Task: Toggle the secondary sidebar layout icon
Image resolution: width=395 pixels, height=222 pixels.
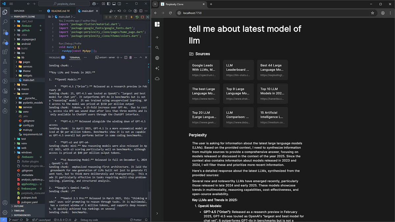Action: coord(119,4)
